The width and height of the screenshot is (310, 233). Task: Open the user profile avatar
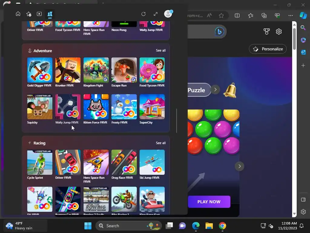pyautogui.click(x=168, y=14)
